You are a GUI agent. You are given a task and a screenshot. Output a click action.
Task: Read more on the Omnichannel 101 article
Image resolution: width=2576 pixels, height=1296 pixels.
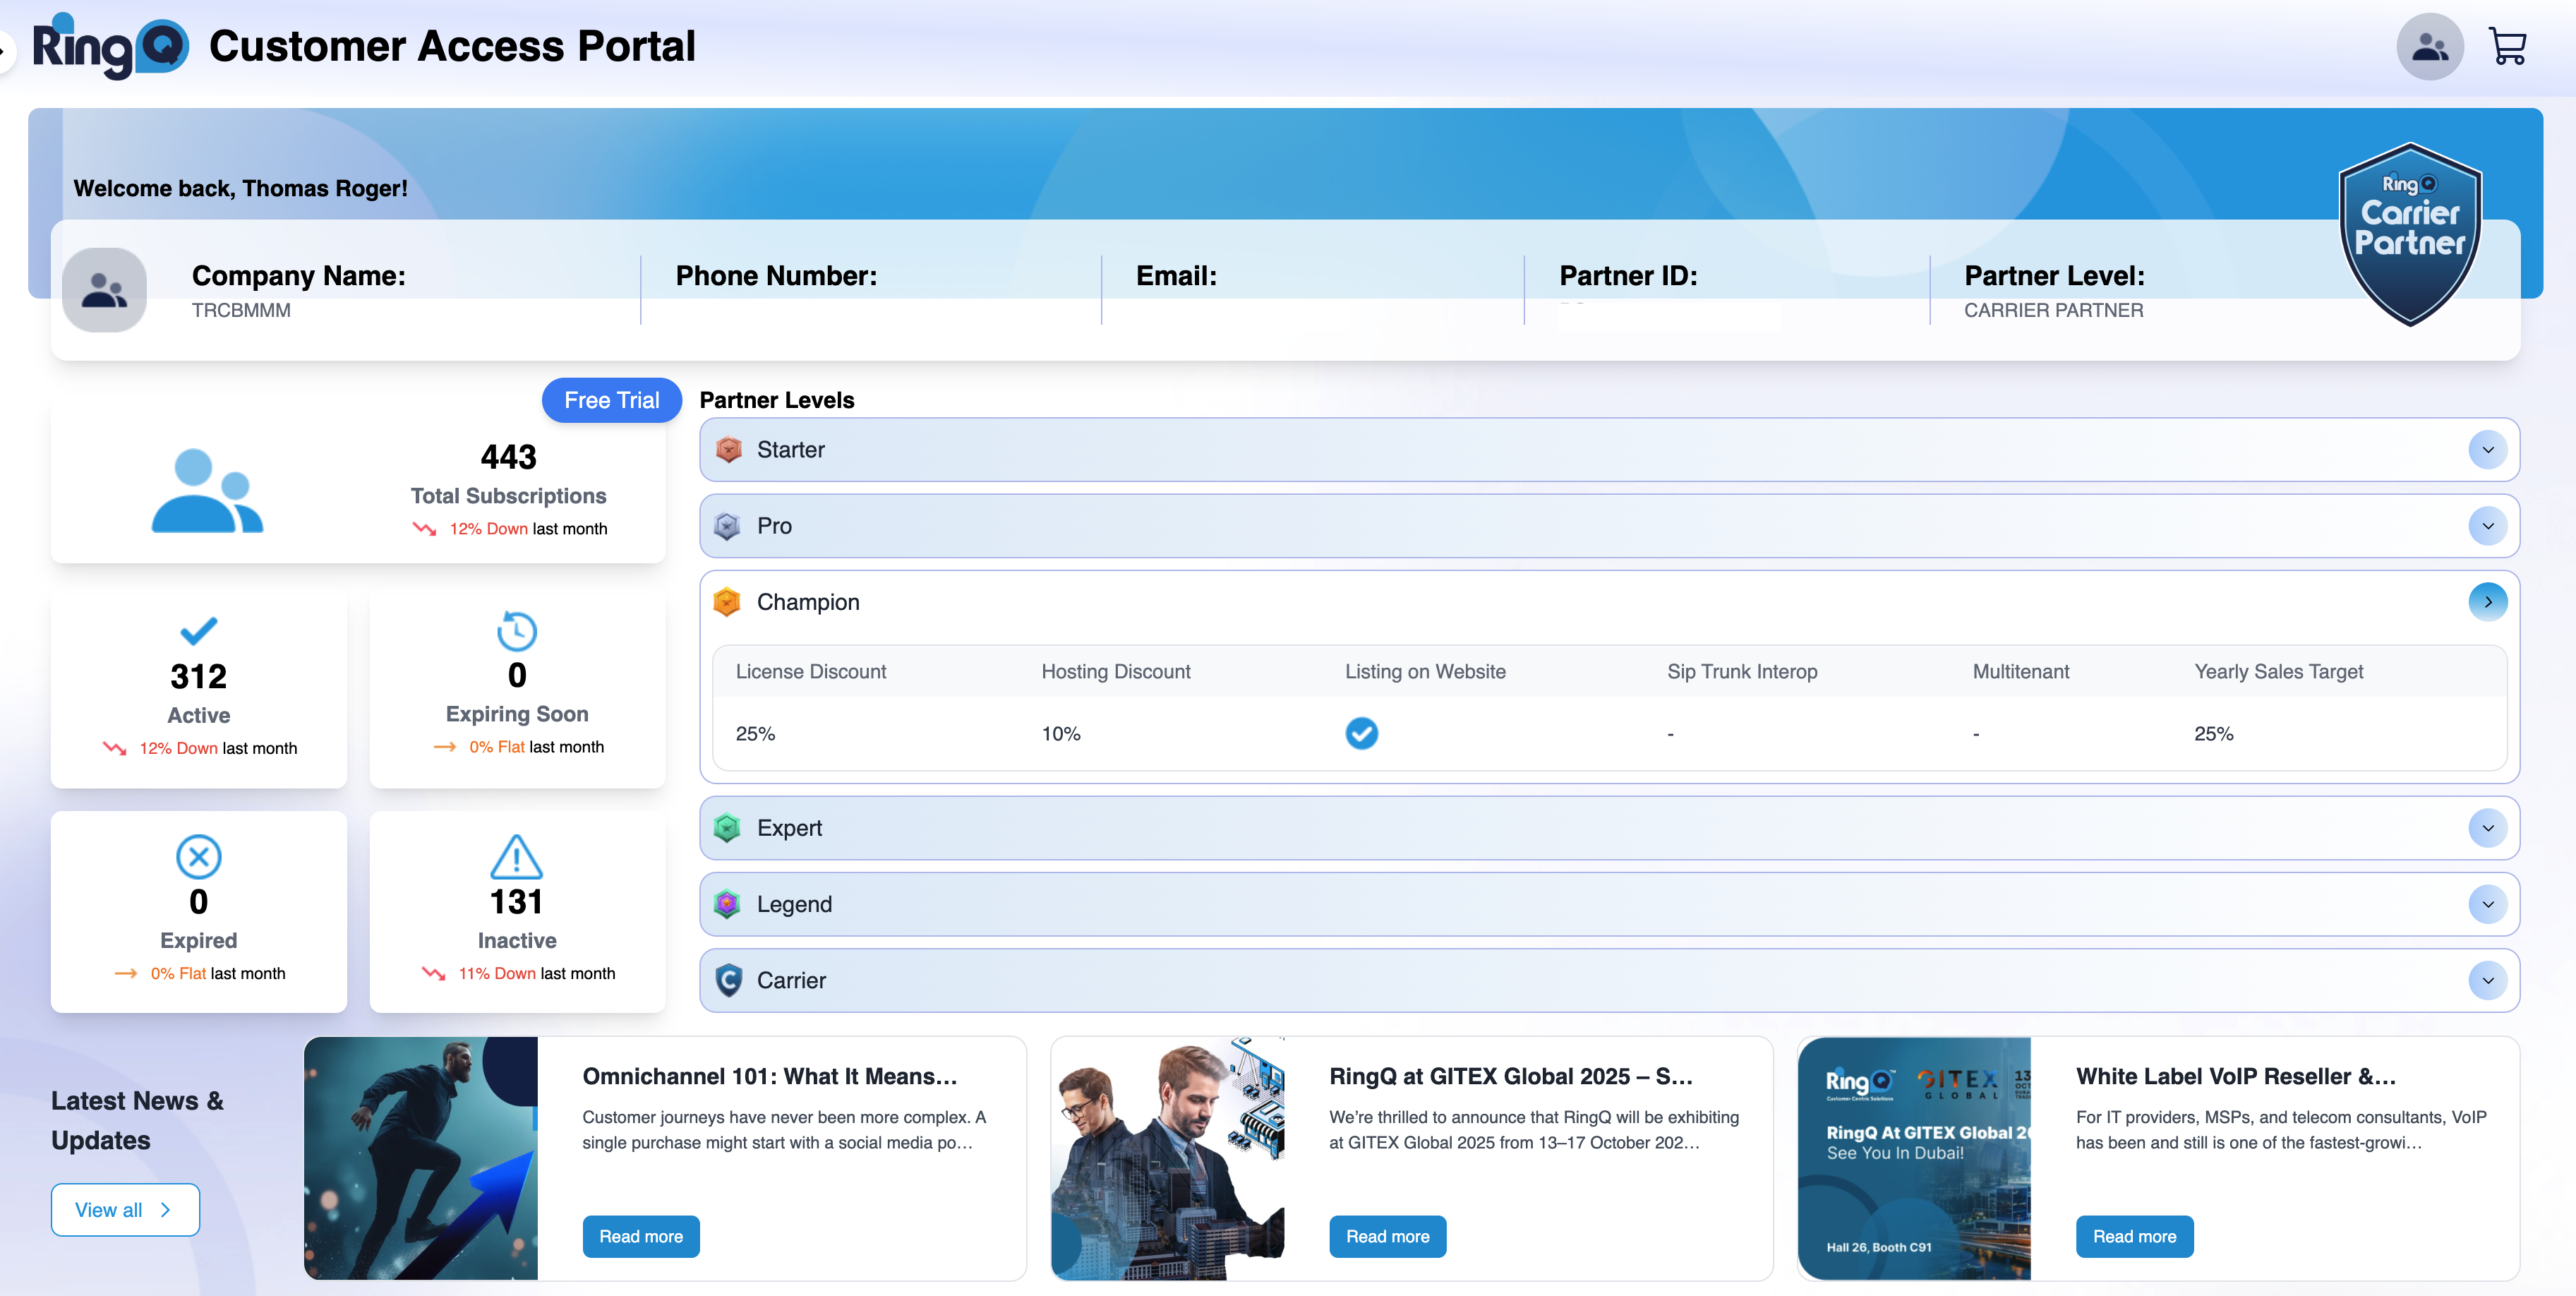(641, 1236)
